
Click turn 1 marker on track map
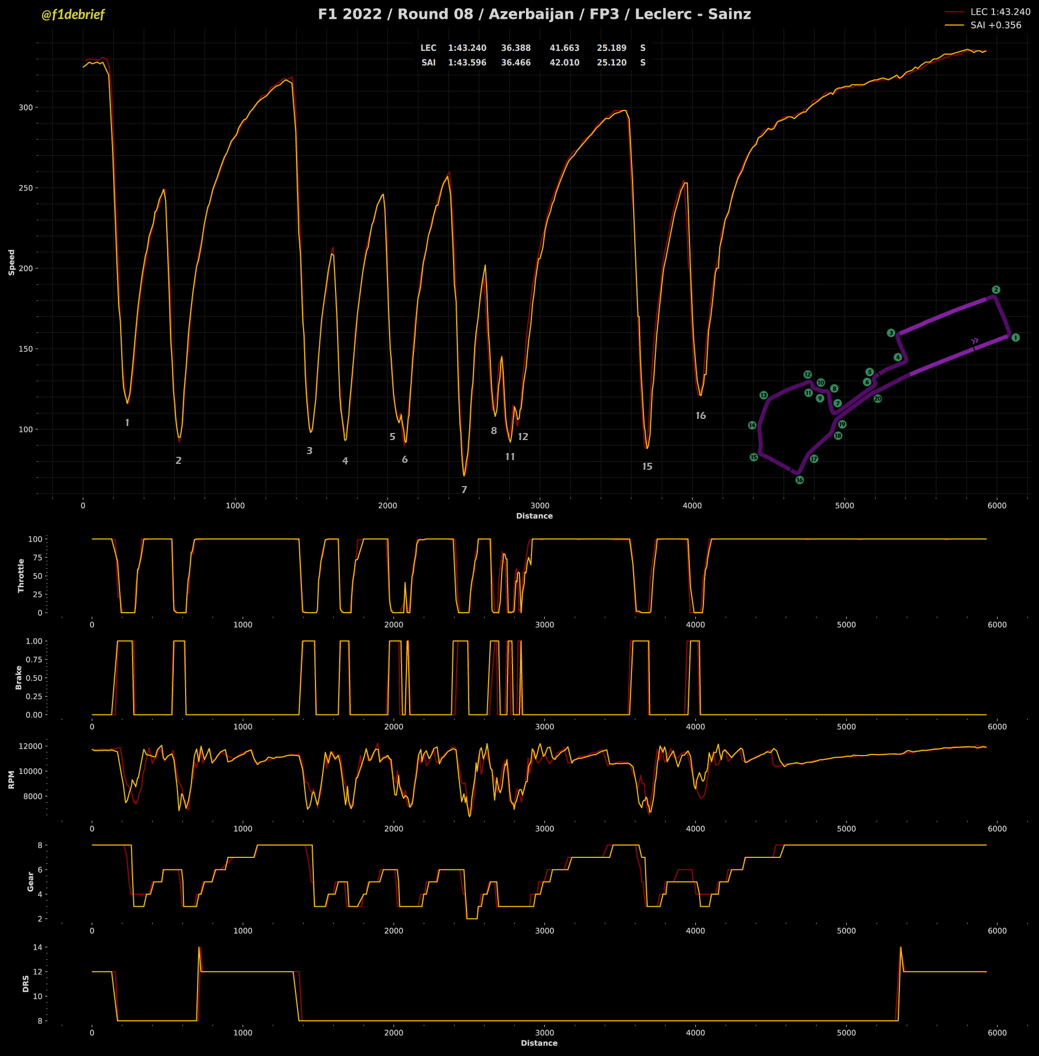coord(1016,338)
